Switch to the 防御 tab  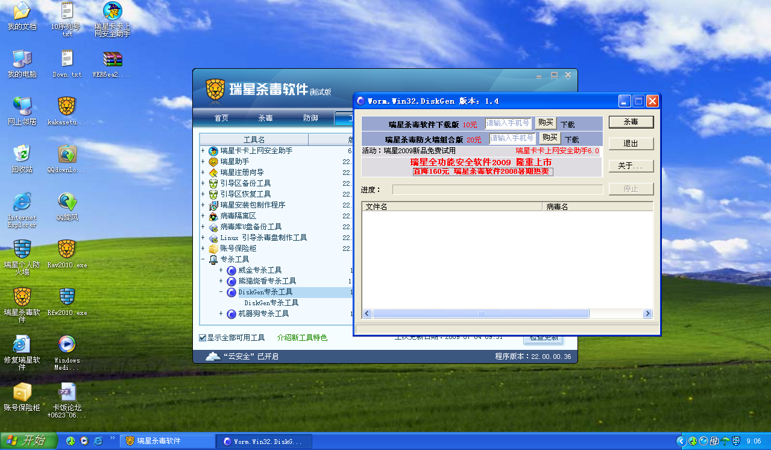[310, 118]
